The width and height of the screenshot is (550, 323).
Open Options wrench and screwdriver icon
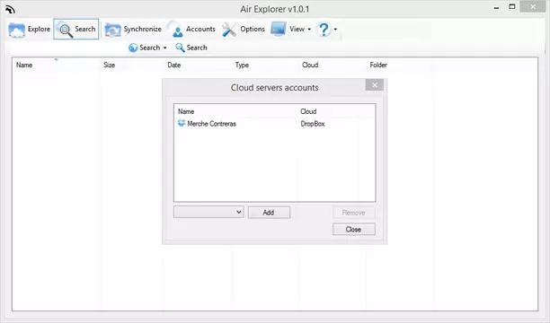click(229, 30)
